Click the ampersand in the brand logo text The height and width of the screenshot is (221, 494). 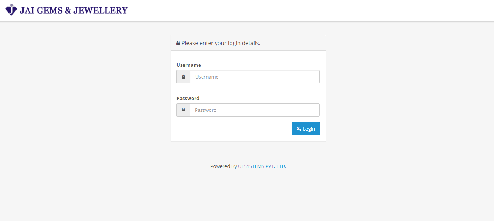[x=68, y=10]
